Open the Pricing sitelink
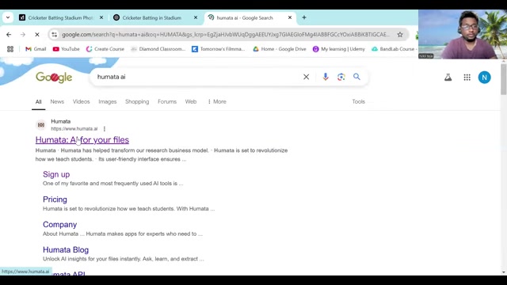 [55, 199]
